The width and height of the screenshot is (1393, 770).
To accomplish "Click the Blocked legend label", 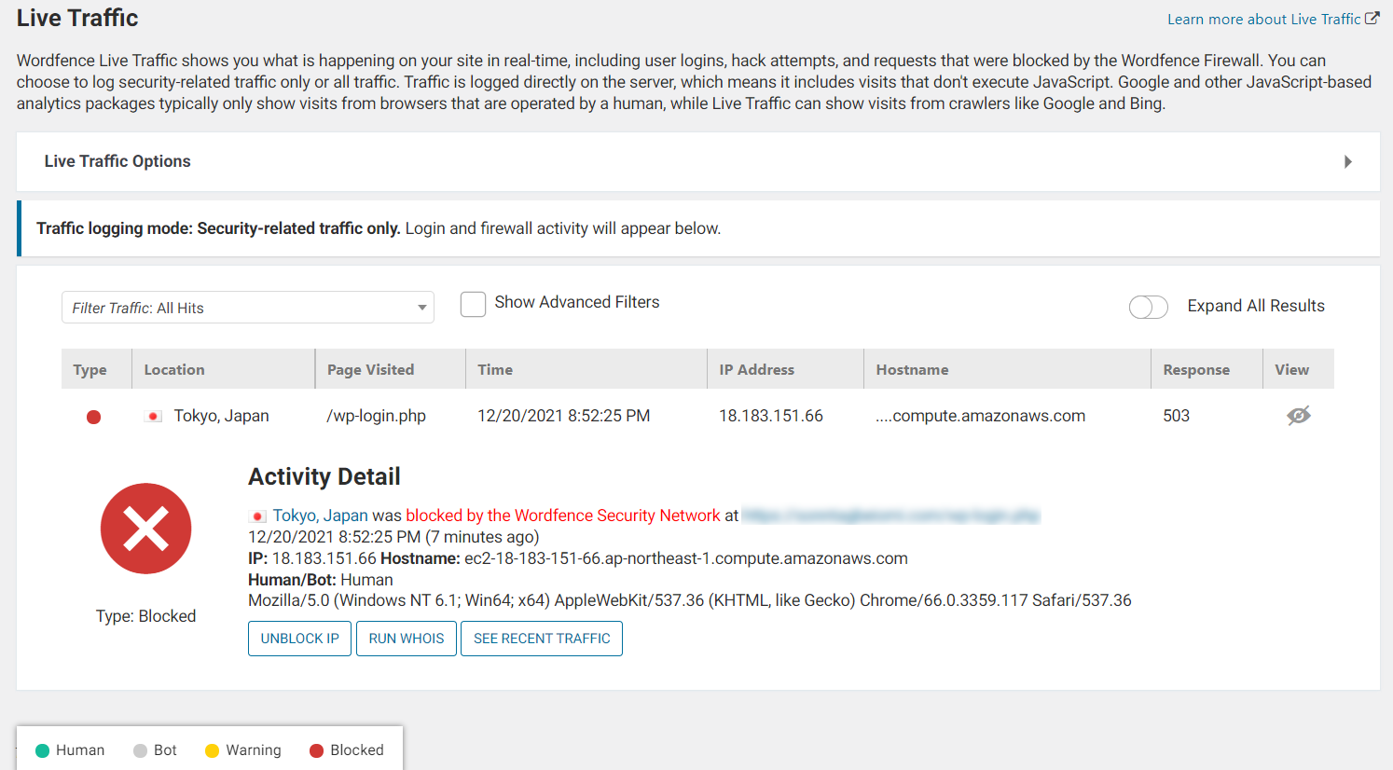I will tap(357, 750).
